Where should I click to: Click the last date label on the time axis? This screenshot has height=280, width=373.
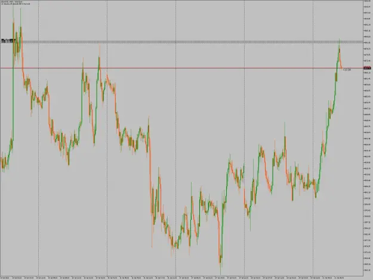tap(339, 278)
